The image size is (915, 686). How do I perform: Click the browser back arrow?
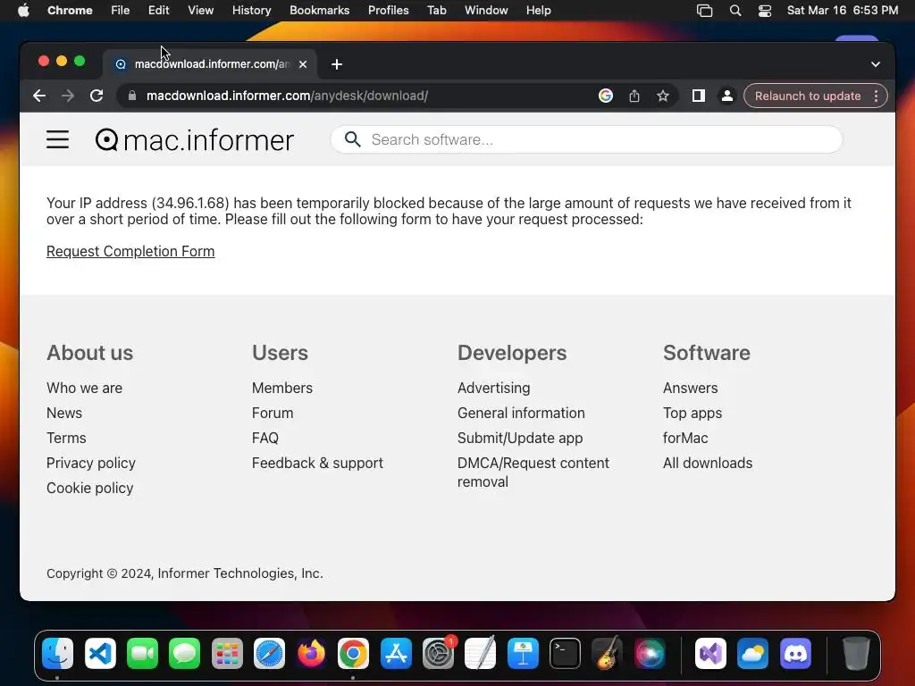39,96
